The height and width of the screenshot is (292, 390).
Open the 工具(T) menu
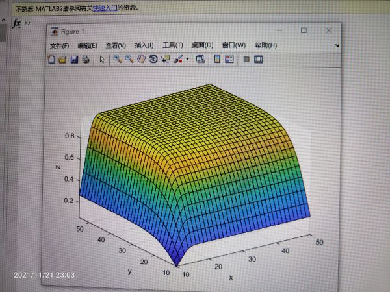tap(172, 45)
